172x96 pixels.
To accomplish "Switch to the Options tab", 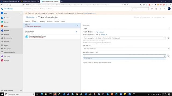I will tap(57, 21).
